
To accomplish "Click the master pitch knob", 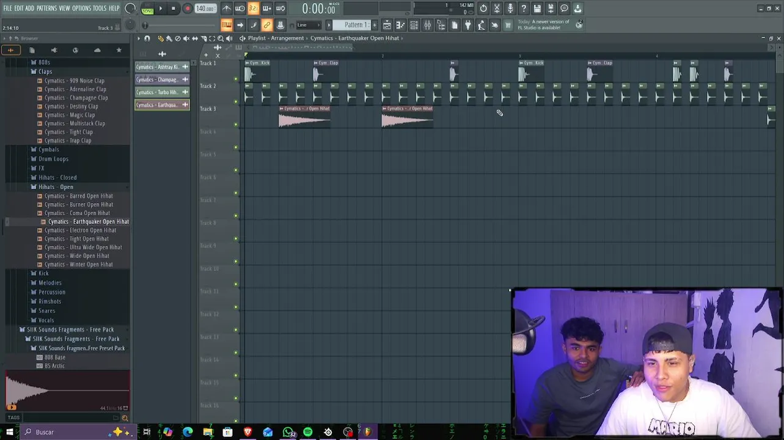I will pyautogui.click(x=130, y=25).
